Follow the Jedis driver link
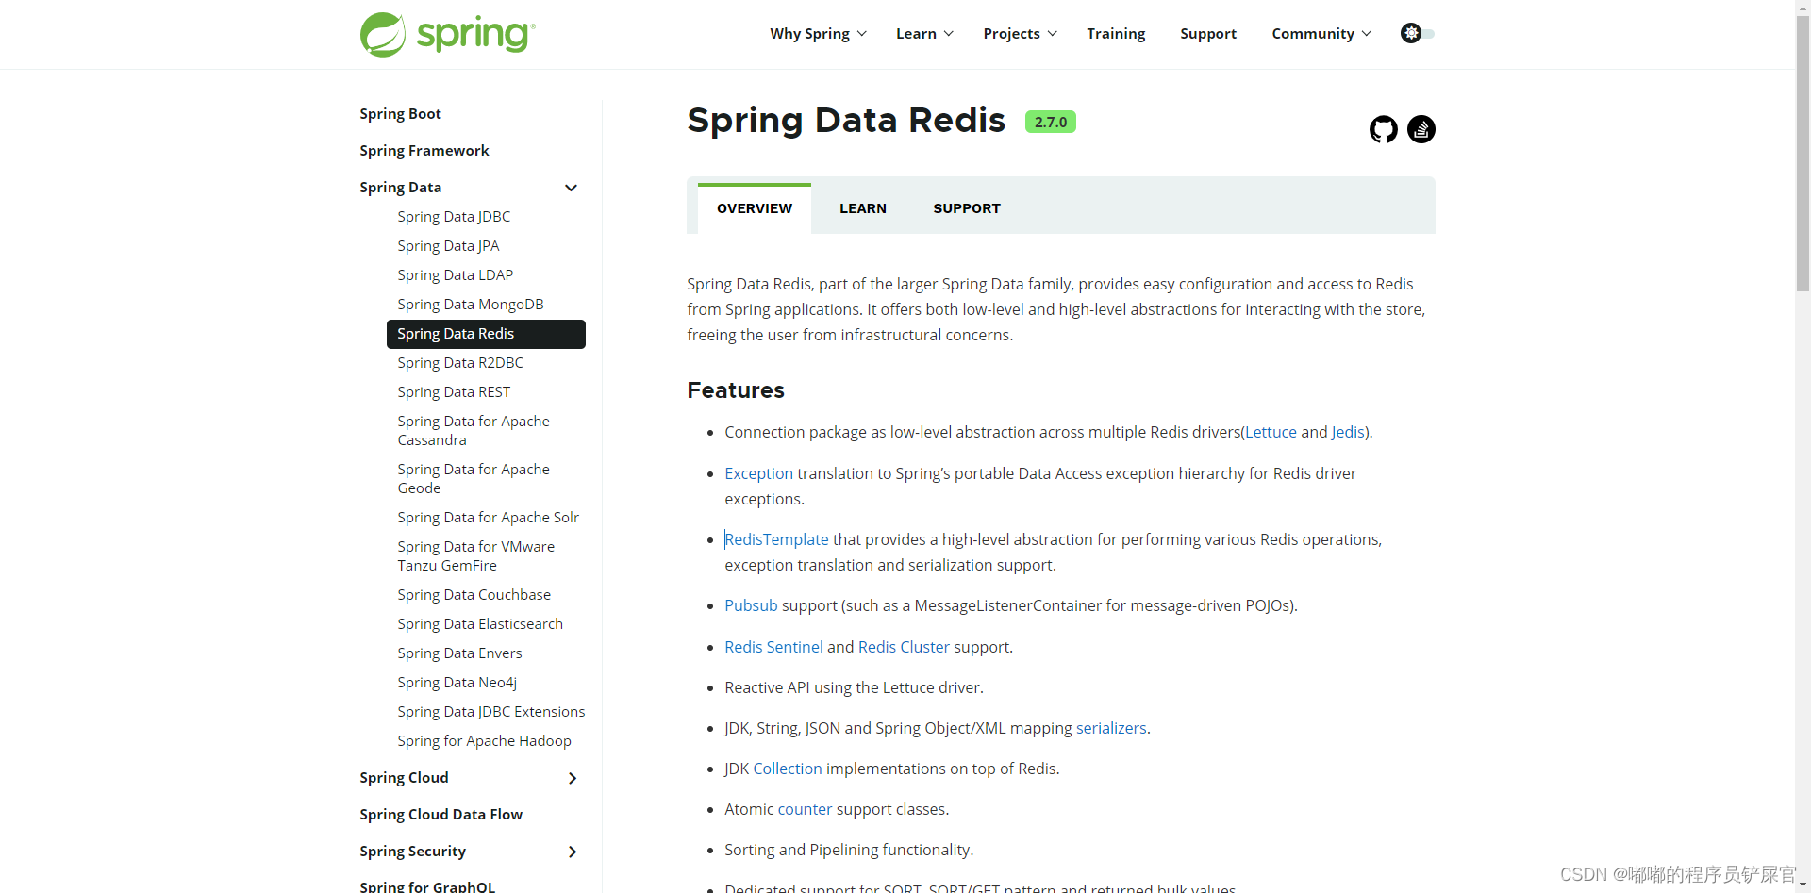Image resolution: width=1811 pixels, height=893 pixels. (x=1348, y=432)
